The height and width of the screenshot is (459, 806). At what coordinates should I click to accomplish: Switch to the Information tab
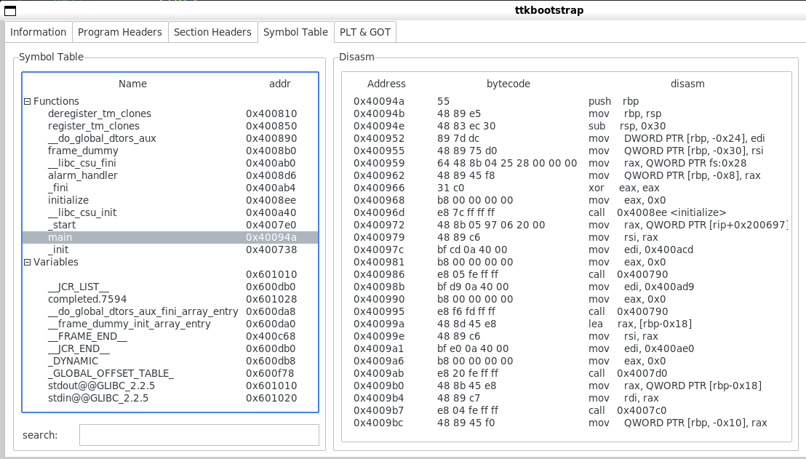point(39,32)
